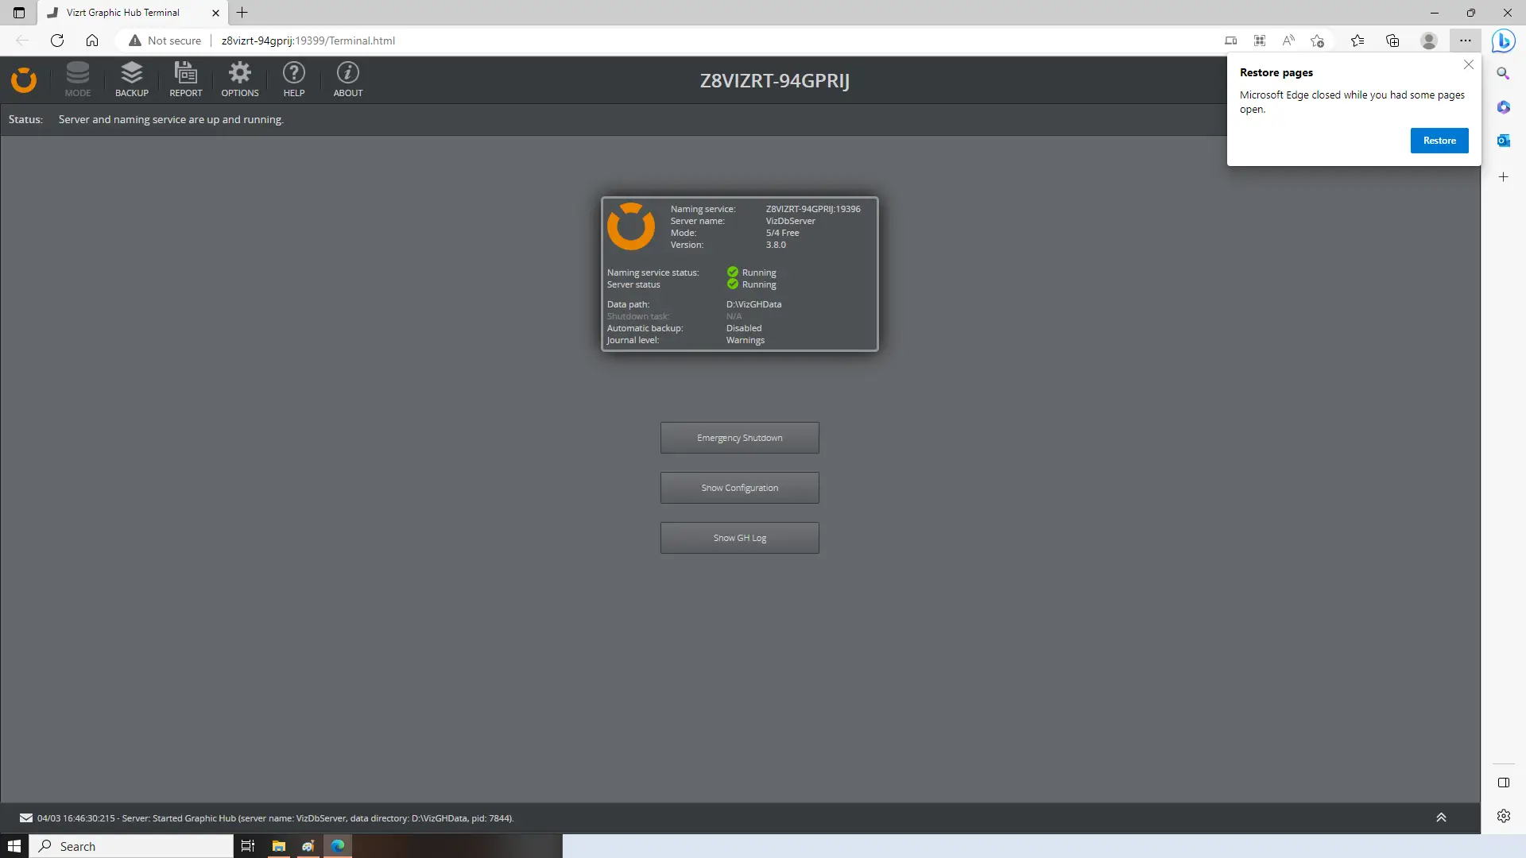Open a new browser tab
The height and width of the screenshot is (858, 1526).
[242, 13]
